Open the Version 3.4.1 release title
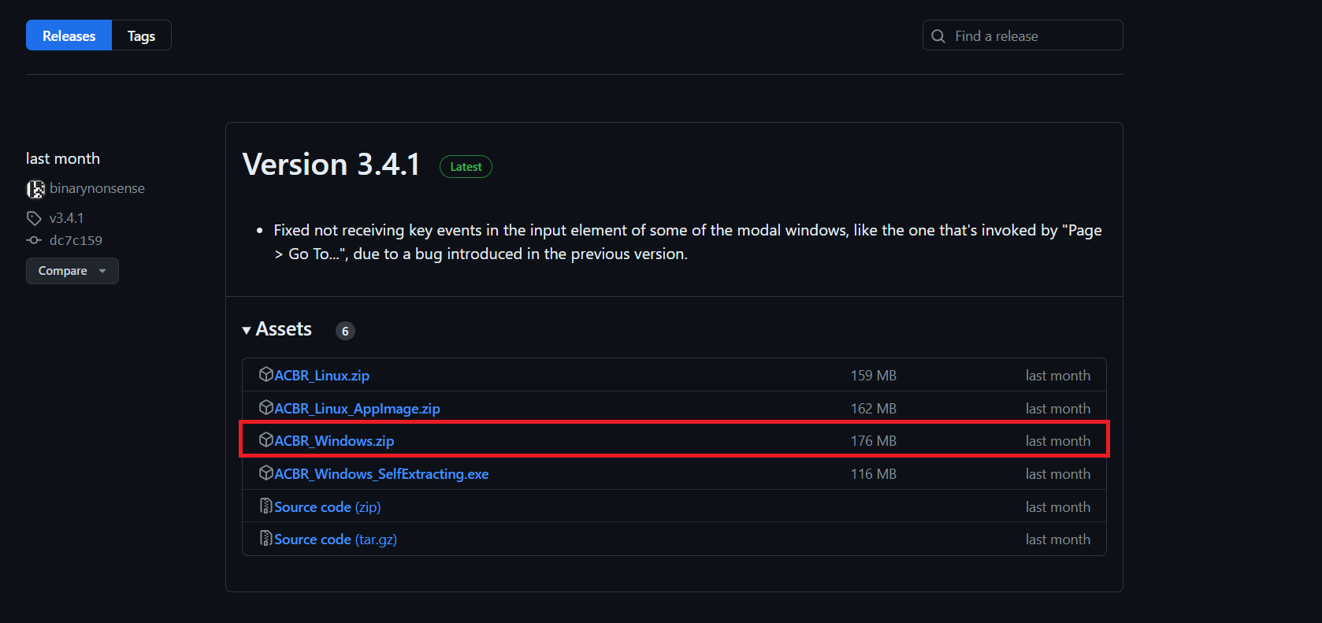The image size is (1322, 623). (331, 165)
